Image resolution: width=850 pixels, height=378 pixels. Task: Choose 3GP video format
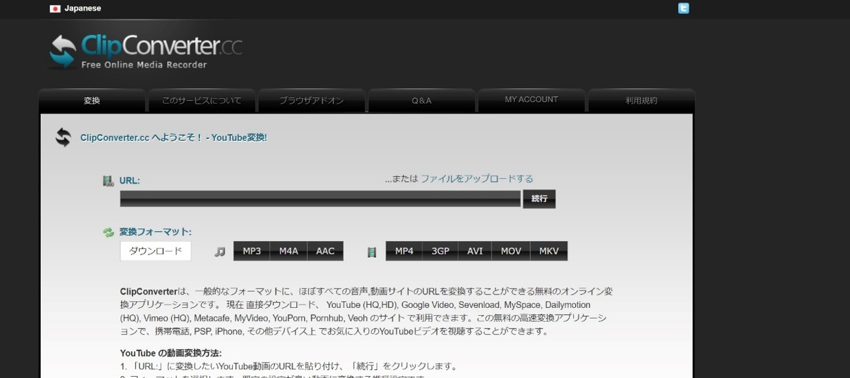click(x=441, y=251)
